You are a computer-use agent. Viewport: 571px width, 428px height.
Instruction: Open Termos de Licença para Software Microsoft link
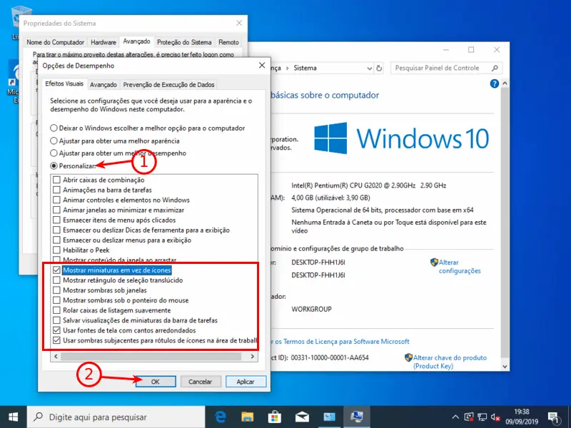pos(346,342)
